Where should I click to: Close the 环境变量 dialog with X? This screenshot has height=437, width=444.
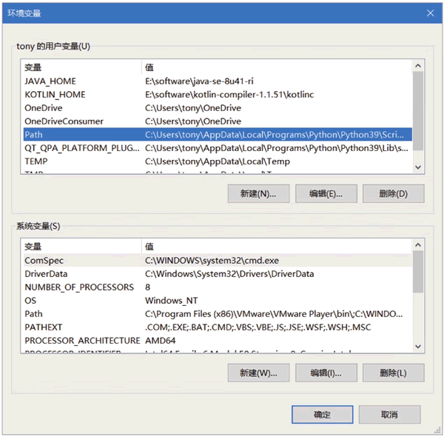coord(430,13)
